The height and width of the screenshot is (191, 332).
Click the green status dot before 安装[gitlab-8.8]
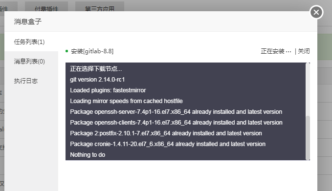(66, 51)
